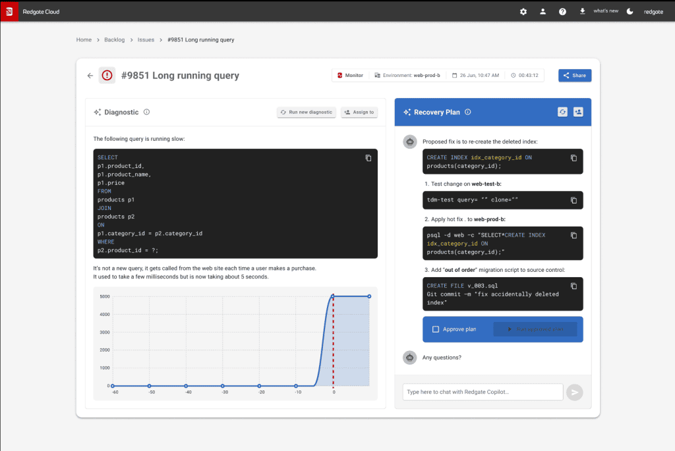Refresh the Recovery Plan
Screen dimensions: 675x451
coord(562,112)
